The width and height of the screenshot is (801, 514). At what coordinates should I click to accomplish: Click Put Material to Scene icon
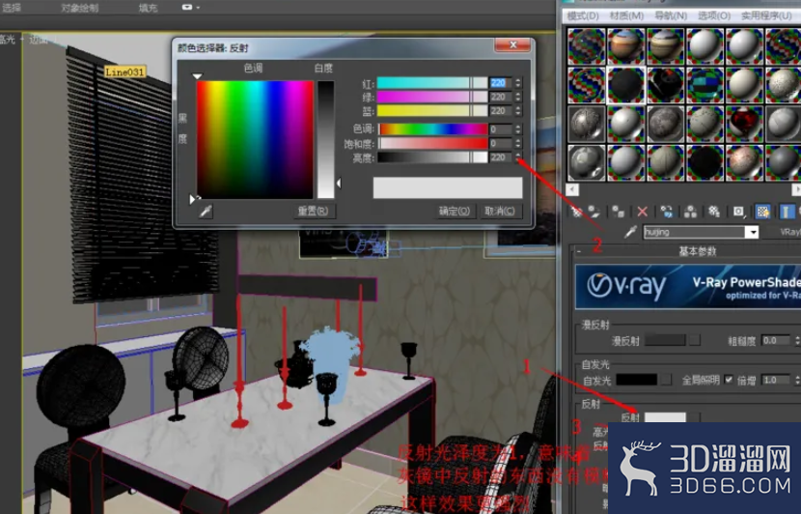pyautogui.click(x=594, y=212)
